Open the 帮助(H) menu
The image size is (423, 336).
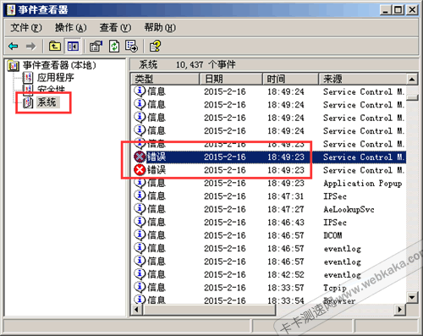160,28
